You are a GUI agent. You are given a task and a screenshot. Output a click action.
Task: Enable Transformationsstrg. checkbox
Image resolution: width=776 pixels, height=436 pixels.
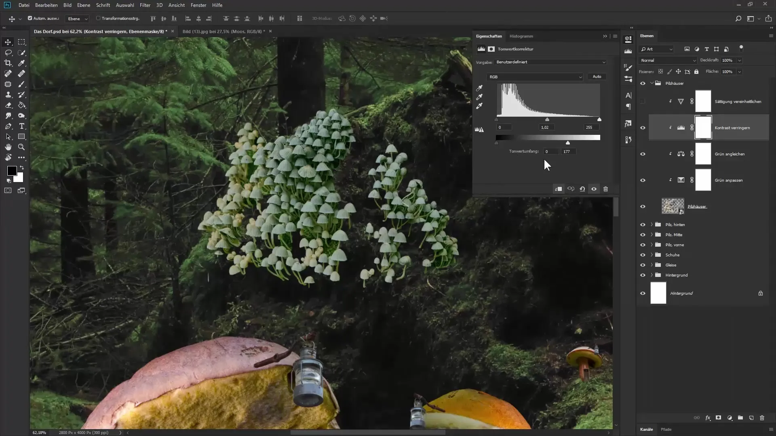point(98,18)
